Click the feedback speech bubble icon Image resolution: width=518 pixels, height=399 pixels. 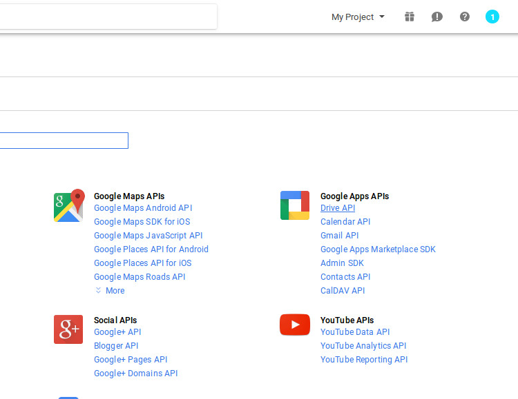pos(437,17)
